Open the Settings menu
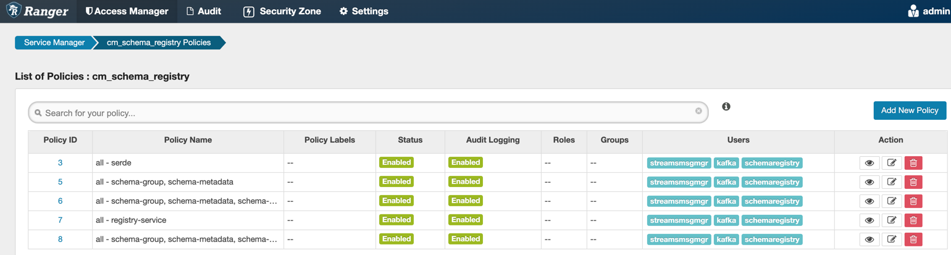 (364, 11)
